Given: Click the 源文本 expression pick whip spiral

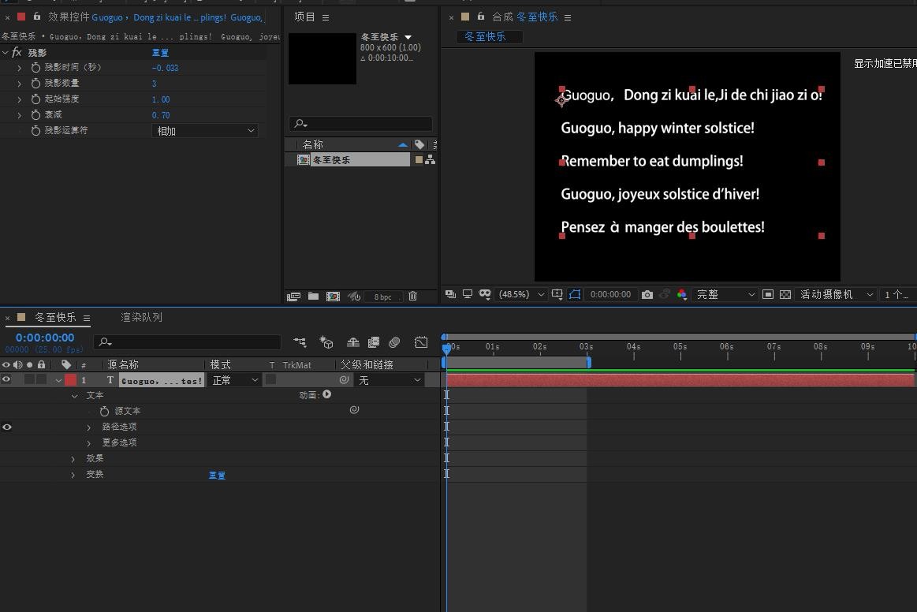Looking at the screenshot, I should pyautogui.click(x=354, y=410).
